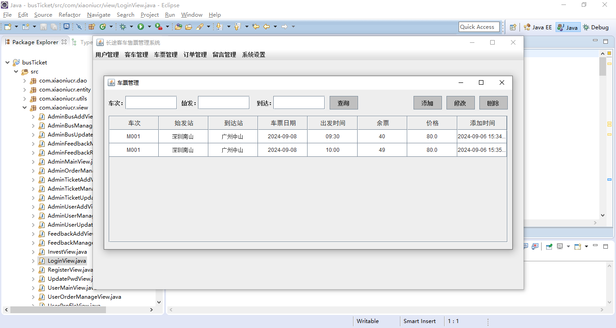Collapse the src folder node
Viewport: 616px width, 328px height.
click(x=16, y=72)
